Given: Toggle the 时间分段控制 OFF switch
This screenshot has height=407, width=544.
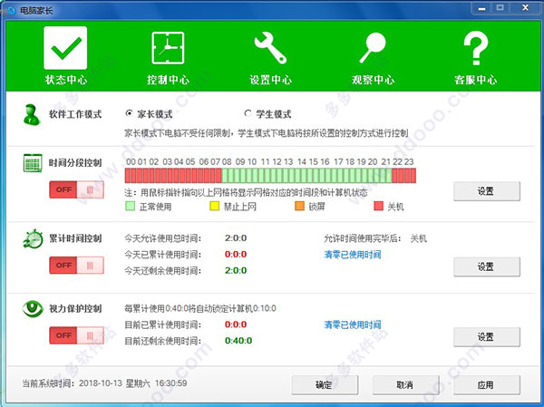Looking at the screenshot, I should point(76,190).
